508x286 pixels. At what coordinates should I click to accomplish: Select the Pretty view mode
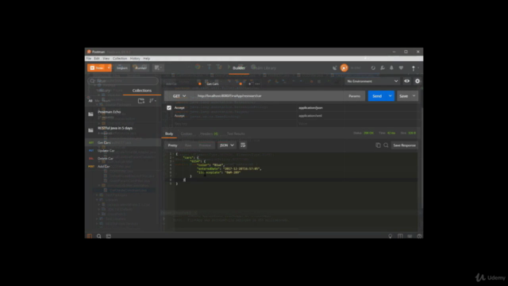172,145
